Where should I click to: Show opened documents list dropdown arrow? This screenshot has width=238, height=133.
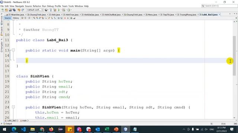(235, 14)
